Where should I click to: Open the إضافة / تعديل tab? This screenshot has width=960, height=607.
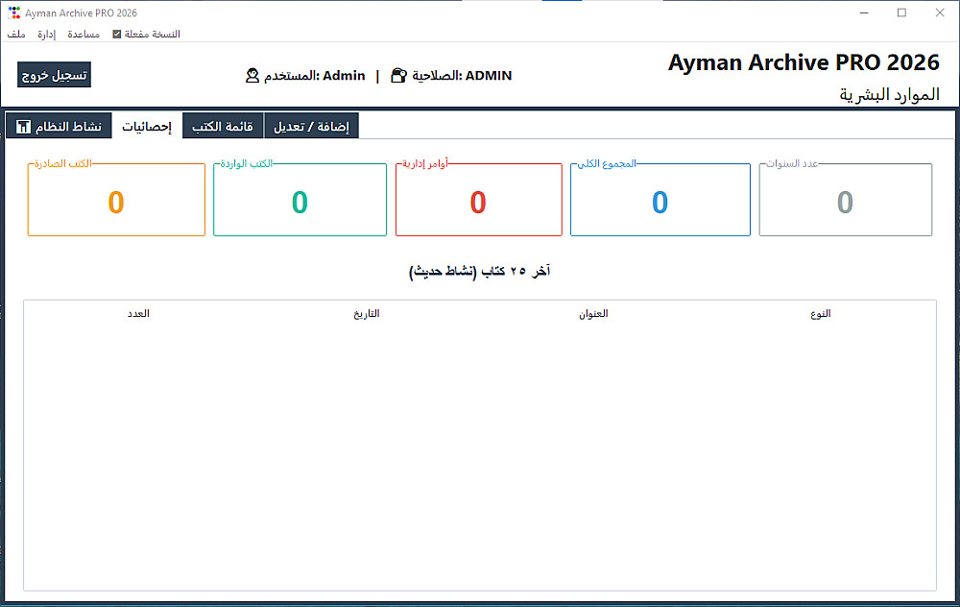[x=312, y=126]
